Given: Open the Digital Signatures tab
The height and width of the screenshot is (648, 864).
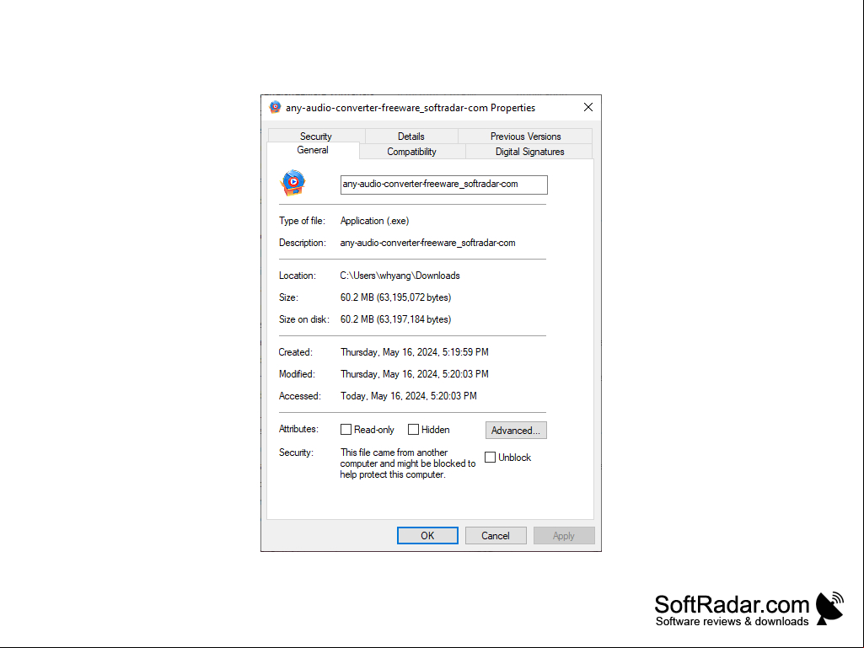Looking at the screenshot, I should [x=529, y=152].
